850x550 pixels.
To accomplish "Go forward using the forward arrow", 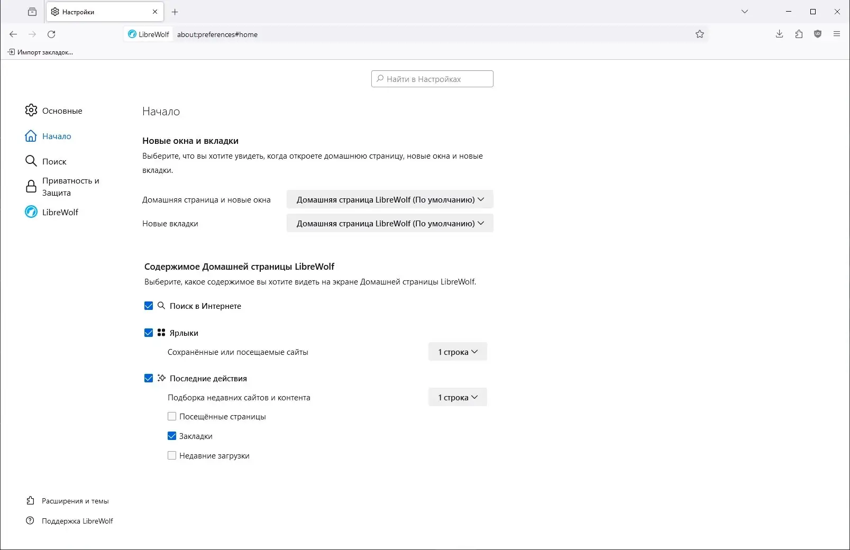I will (x=32, y=34).
